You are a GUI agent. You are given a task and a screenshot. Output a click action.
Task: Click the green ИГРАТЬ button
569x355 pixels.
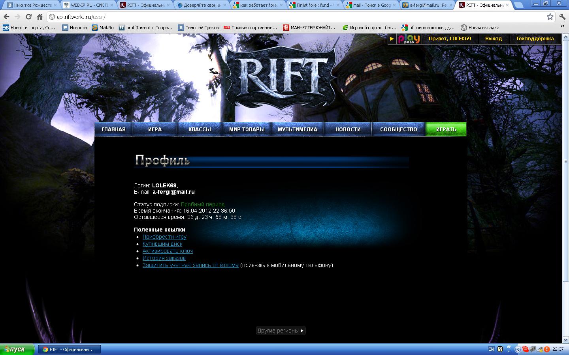tap(446, 129)
